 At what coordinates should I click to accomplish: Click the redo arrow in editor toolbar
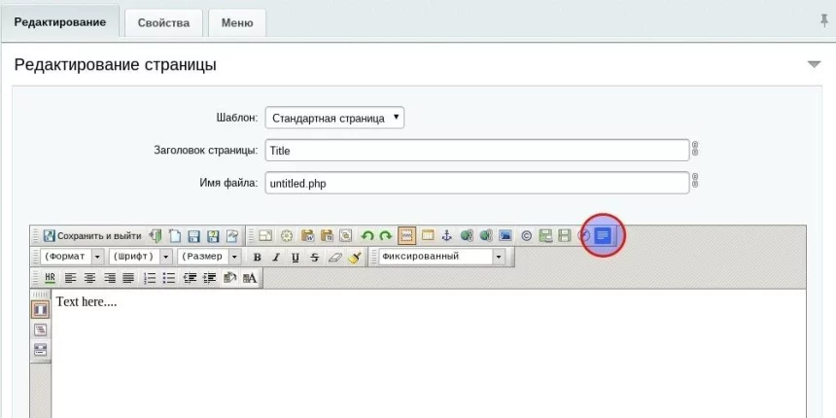(386, 235)
